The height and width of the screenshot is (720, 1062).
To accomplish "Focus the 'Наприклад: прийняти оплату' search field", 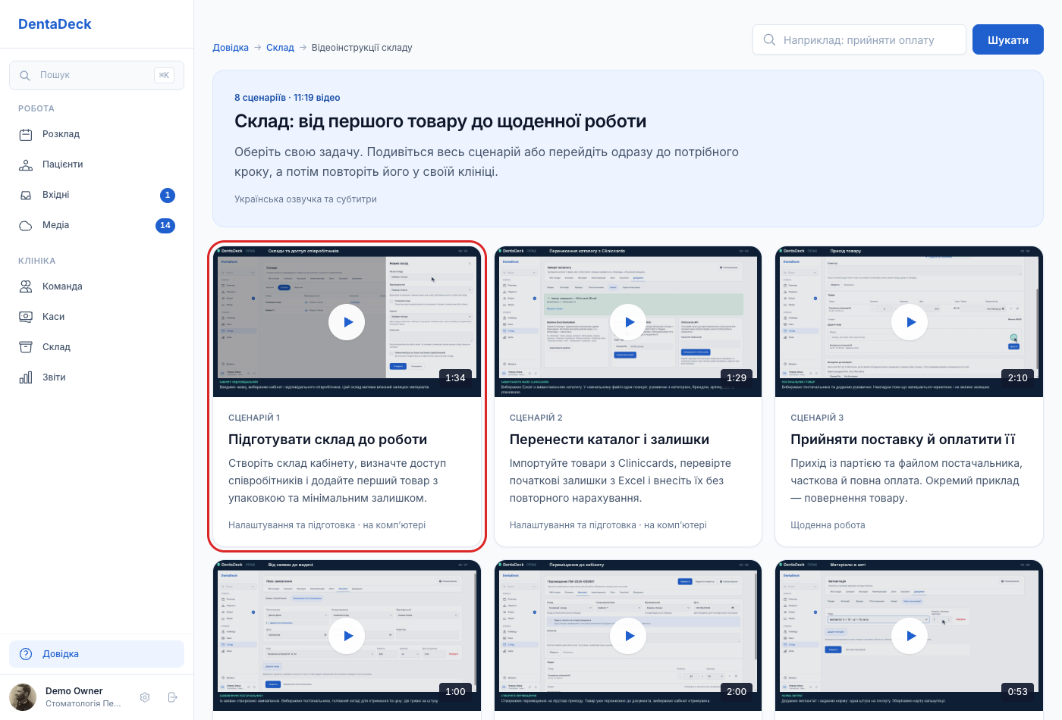I will [859, 40].
